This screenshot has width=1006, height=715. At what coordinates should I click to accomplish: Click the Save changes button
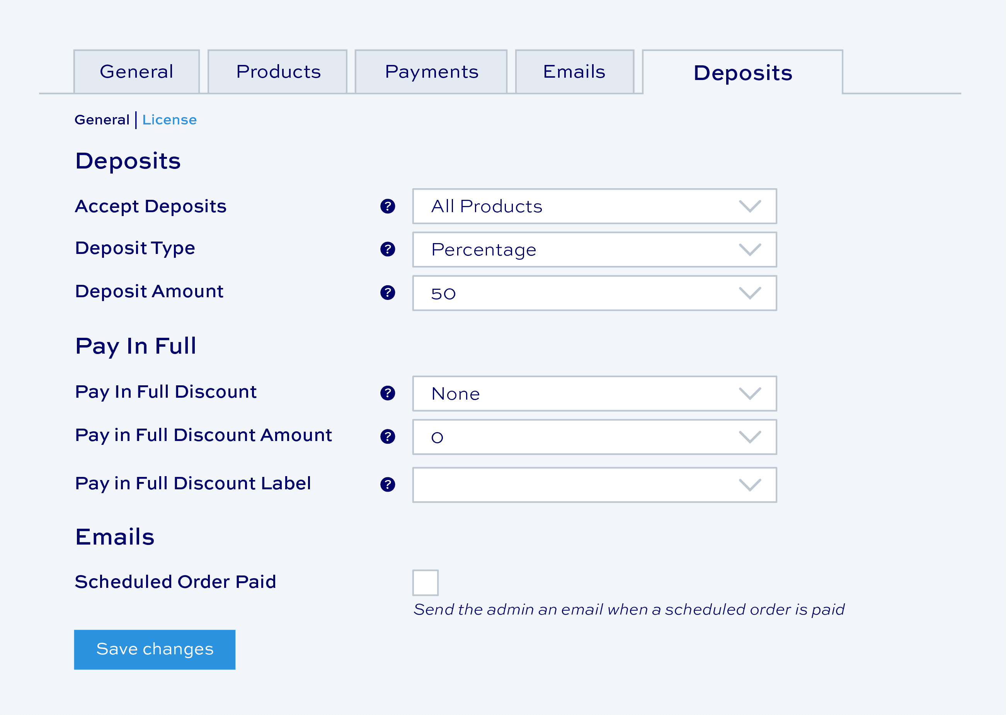tap(155, 649)
